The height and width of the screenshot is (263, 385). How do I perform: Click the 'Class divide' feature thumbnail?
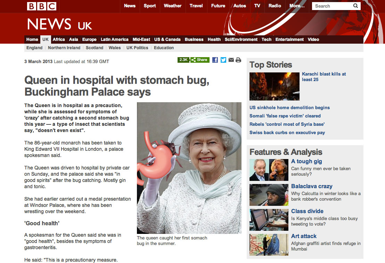pyautogui.click(x=269, y=220)
